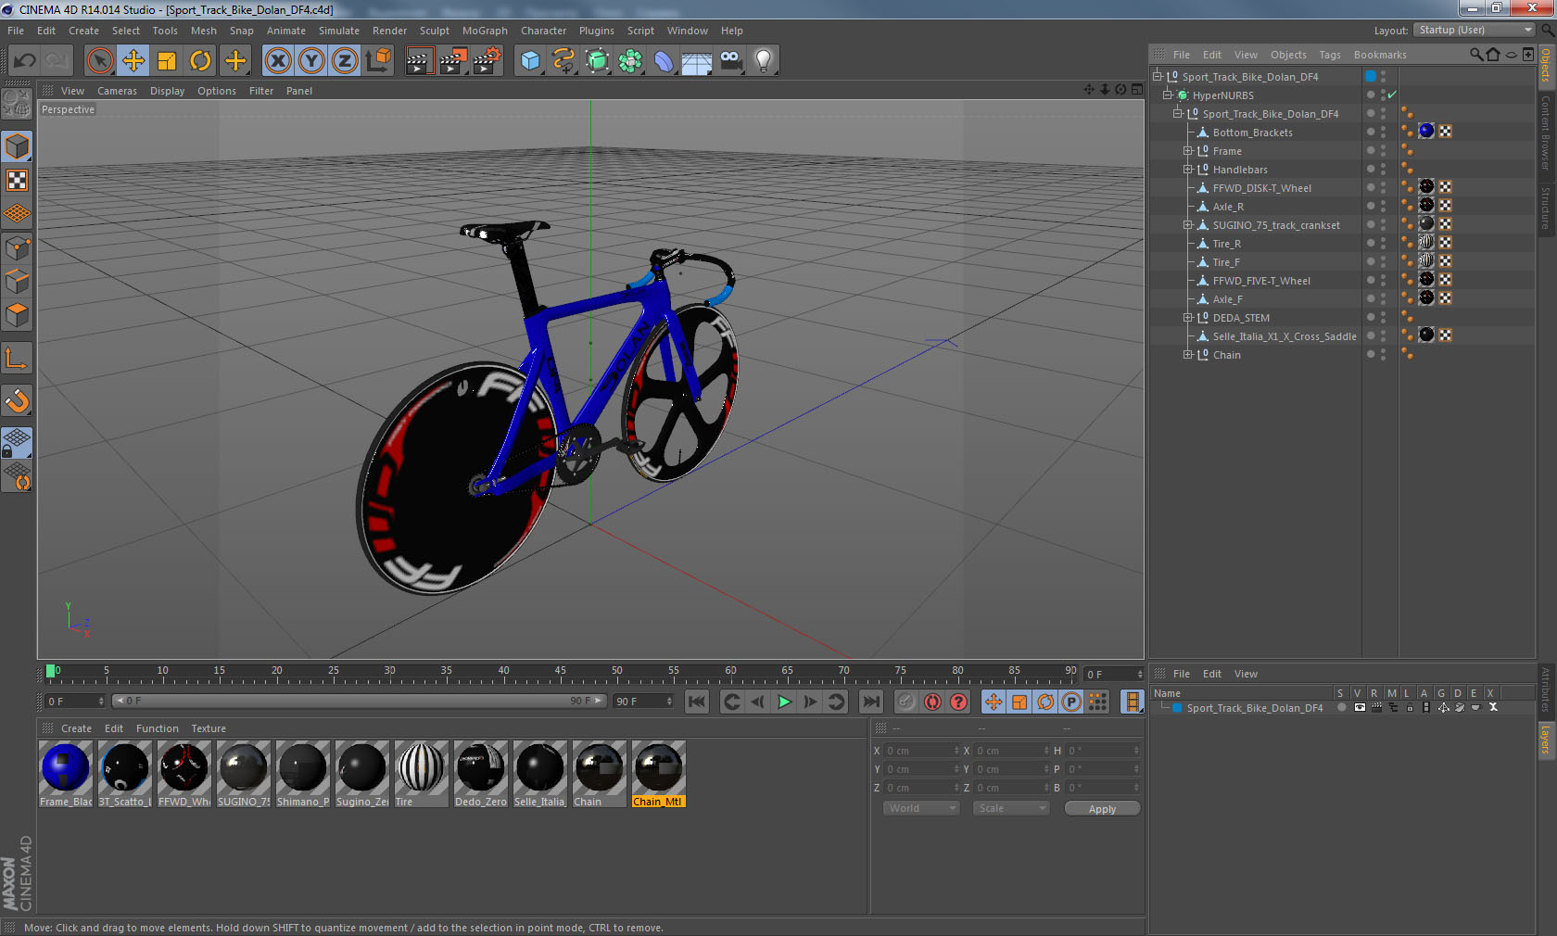
Task: Select Selle_Italia_X1_X_Cross_Saddle tree row
Action: point(1284,335)
